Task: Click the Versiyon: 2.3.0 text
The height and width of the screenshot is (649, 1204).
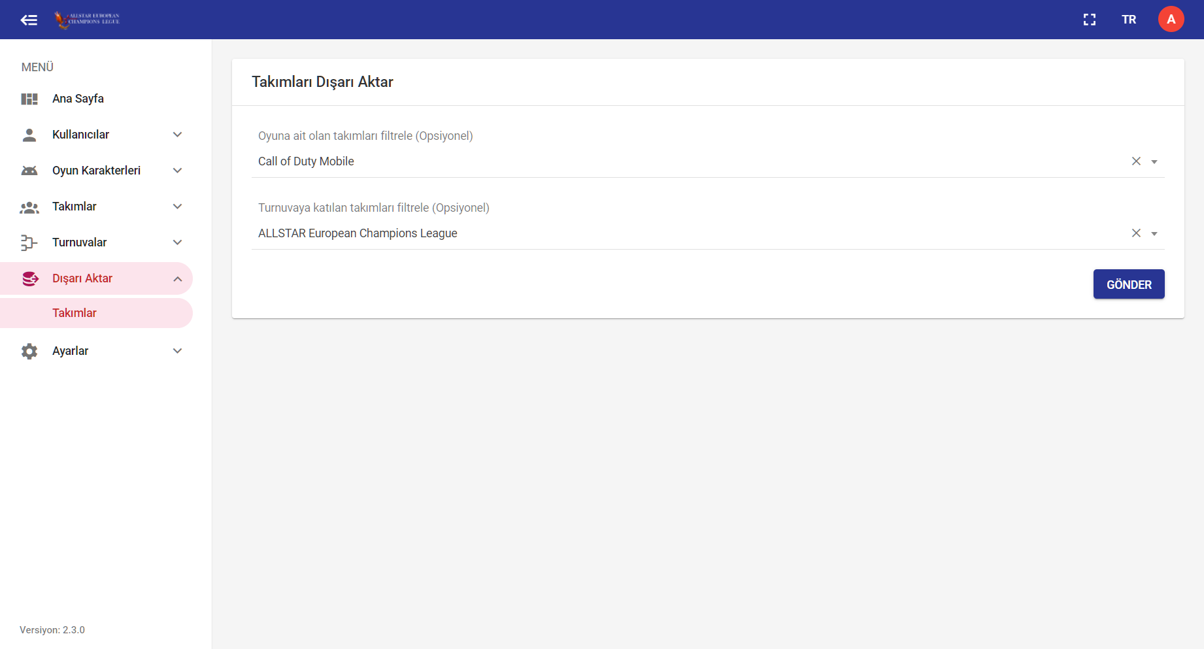Action: point(52,630)
